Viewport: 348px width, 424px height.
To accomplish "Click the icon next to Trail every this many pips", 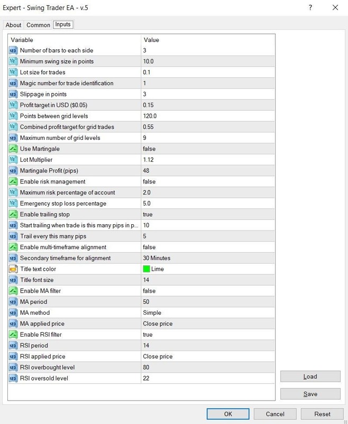I will (x=13, y=236).
